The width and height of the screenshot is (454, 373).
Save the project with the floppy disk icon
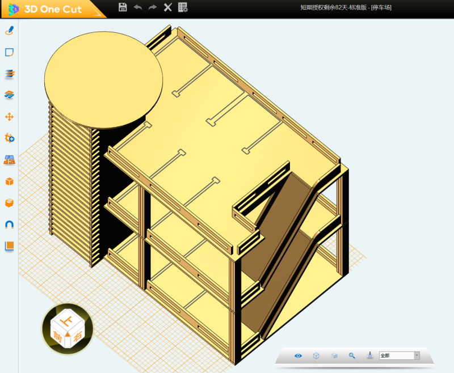(123, 7)
